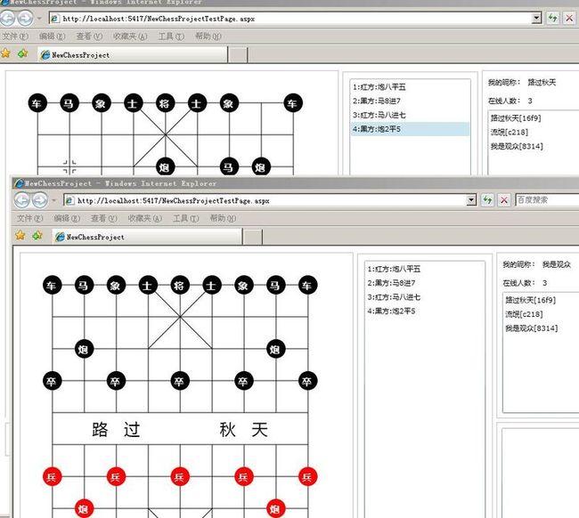Open the 帮助 menu in the front window
The image size is (579, 518).
pos(223,218)
